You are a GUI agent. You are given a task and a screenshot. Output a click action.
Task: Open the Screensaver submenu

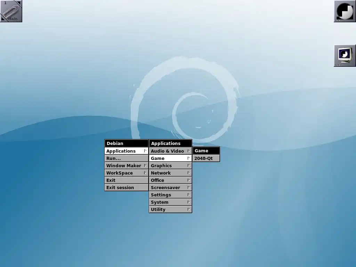tap(170, 187)
